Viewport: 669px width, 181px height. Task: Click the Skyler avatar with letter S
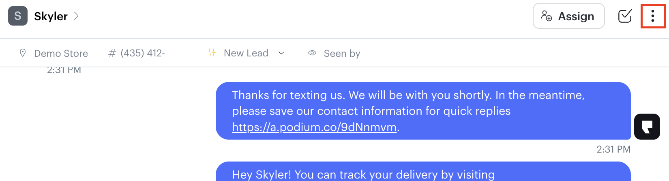click(18, 16)
